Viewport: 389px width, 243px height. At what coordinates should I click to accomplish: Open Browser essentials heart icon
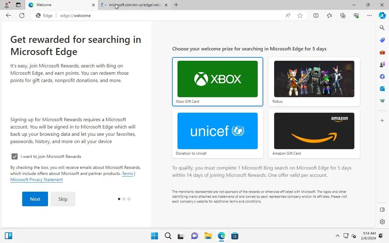(x=356, y=15)
